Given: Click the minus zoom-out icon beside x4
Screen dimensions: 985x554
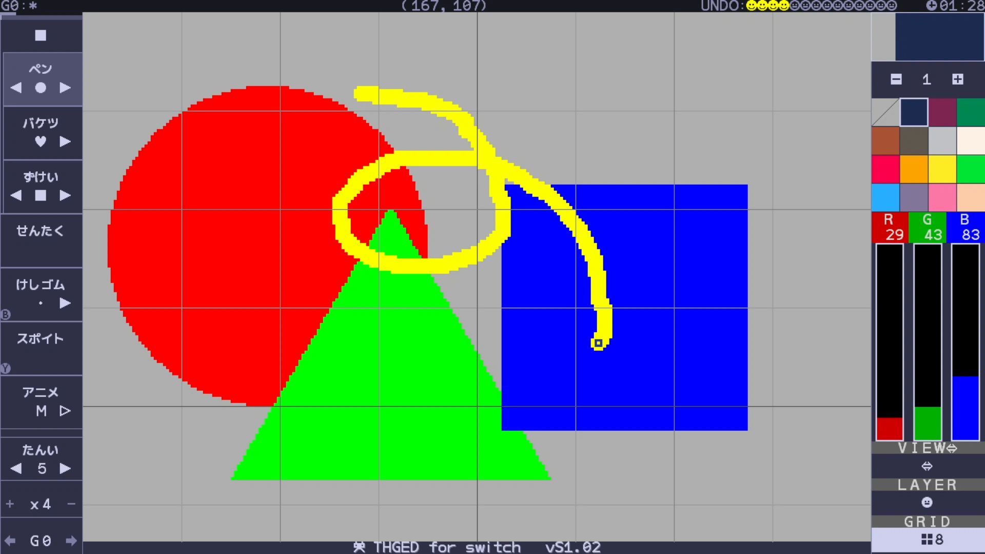Looking at the screenshot, I should pos(71,504).
